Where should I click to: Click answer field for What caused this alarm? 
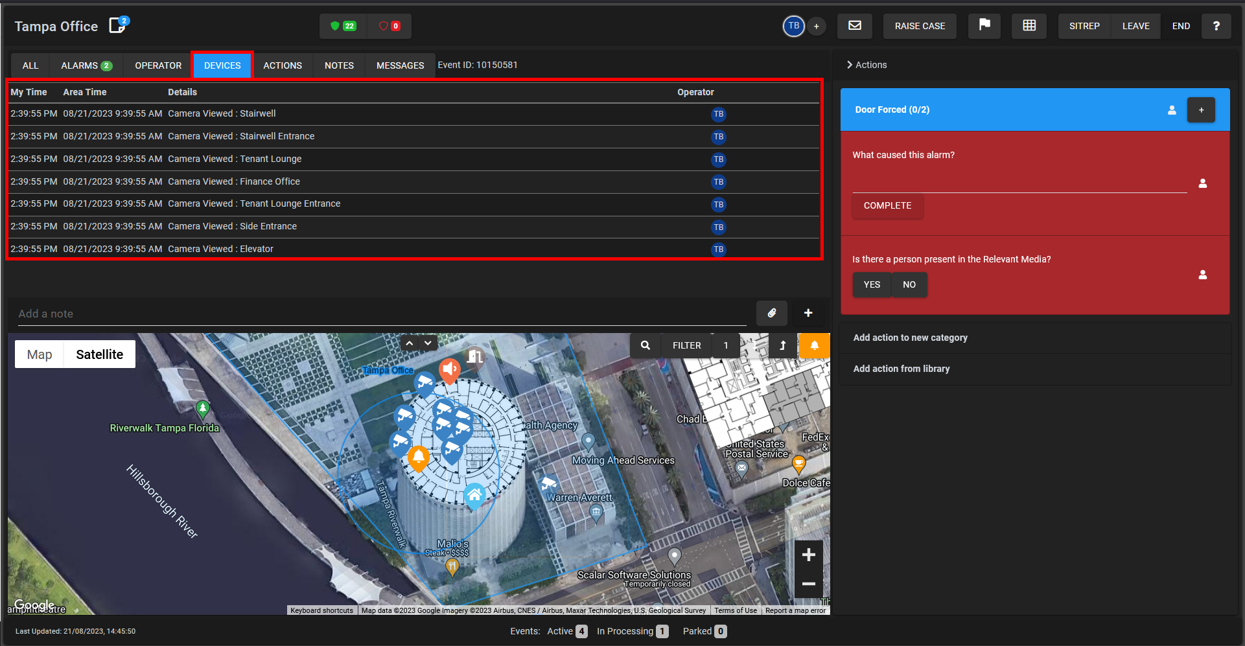[1019, 183]
